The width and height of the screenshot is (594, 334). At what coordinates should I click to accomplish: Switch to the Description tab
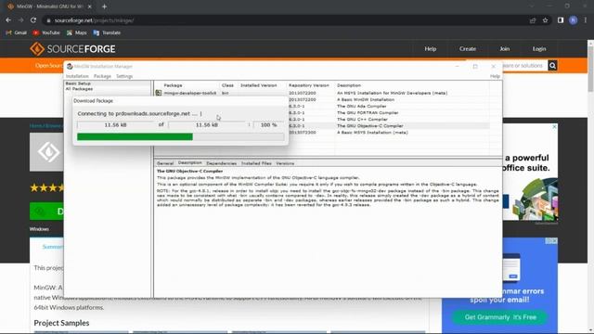189,163
